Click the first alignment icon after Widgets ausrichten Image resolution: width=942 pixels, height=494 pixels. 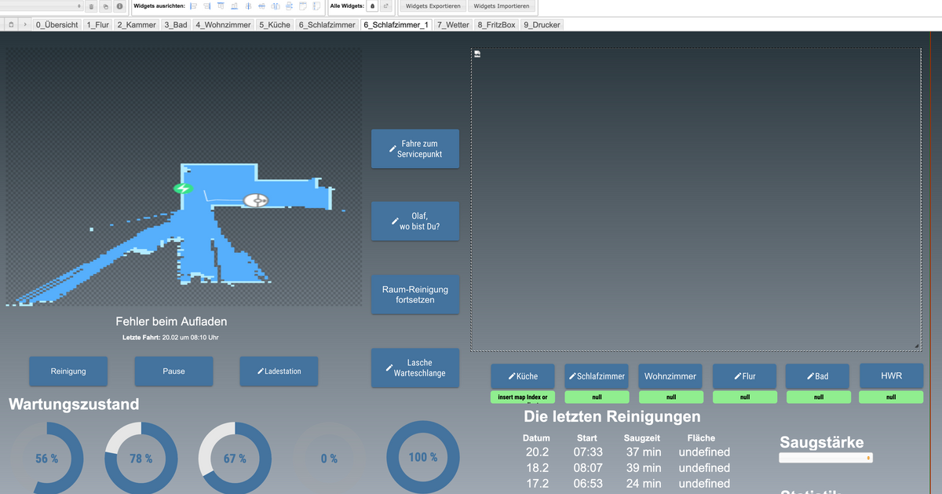pos(193,6)
